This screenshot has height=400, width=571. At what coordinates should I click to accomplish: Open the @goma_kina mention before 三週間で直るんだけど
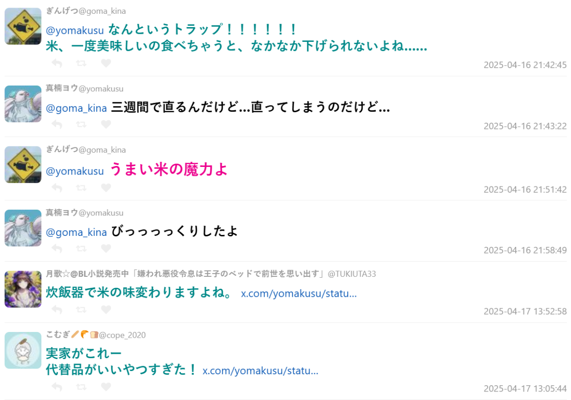pyautogui.click(x=76, y=108)
